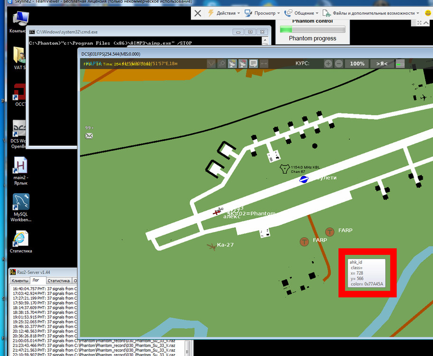Viewport: 433px width, 356px height.
Task: Launch the DCS World OpenBeta shortcut
Action: point(19,134)
